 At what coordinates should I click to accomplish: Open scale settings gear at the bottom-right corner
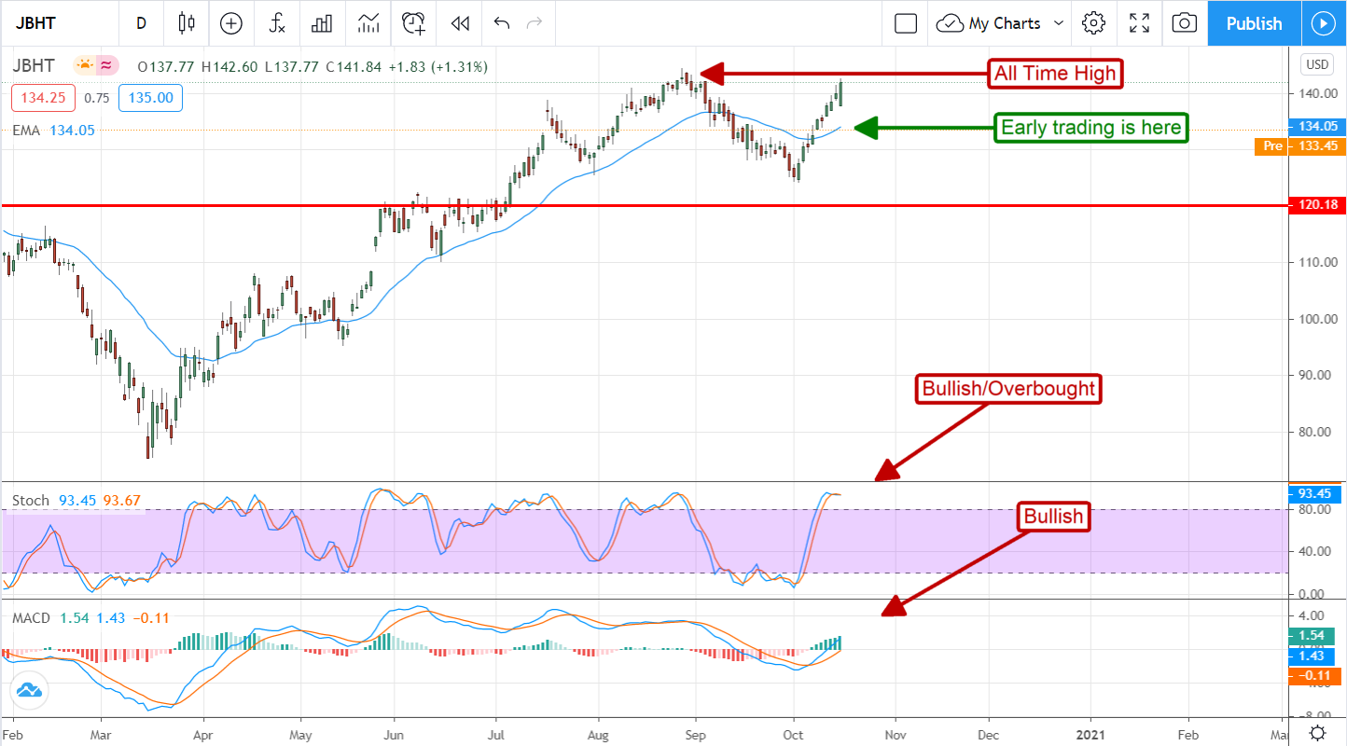[x=1318, y=732]
